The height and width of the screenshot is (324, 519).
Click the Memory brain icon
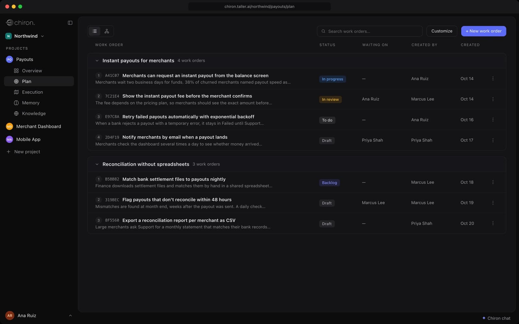(16, 103)
